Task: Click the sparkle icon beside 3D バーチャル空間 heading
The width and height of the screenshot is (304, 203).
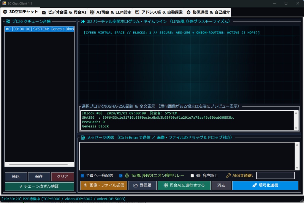Action: (x=83, y=22)
